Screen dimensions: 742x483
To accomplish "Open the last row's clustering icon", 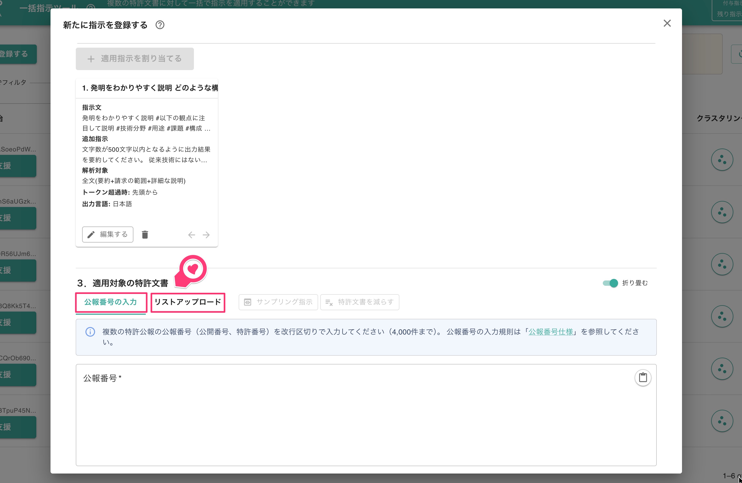I will click(722, 421).
